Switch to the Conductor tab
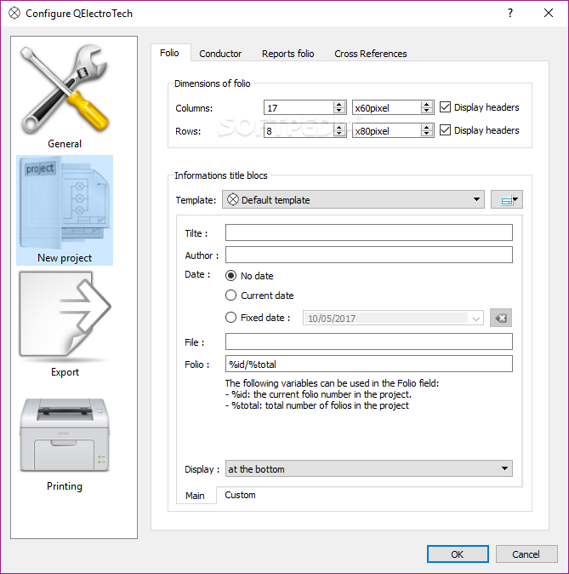569x574 pixels. point(220,54)
